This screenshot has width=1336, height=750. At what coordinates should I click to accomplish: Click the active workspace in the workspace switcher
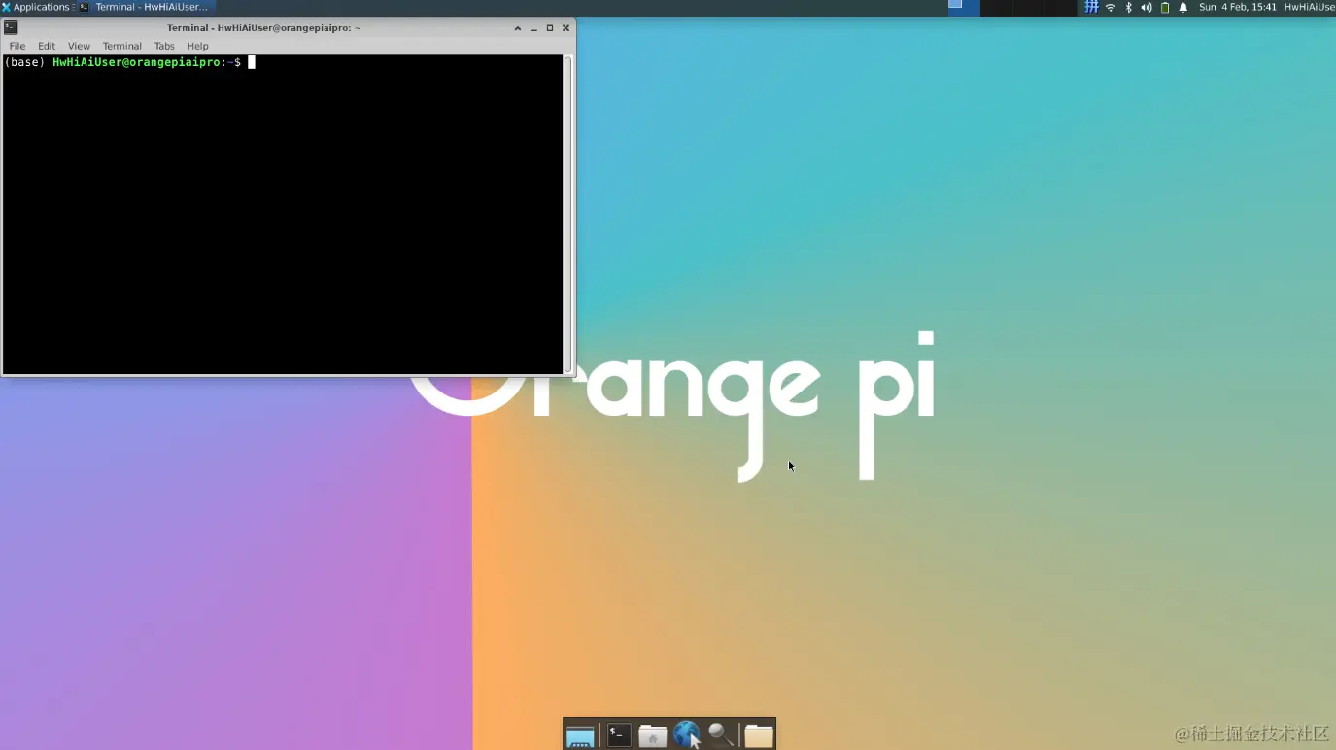tap(964, 8)
